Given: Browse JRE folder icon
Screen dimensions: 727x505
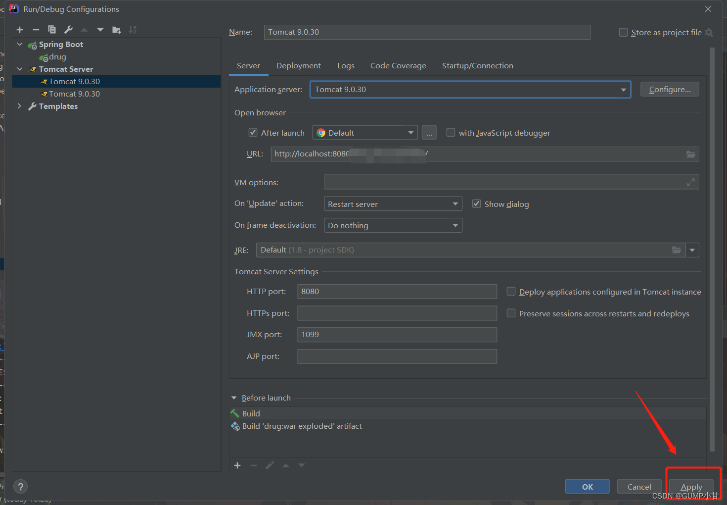Looking at the screenshot, I should (x=676, y=250).
